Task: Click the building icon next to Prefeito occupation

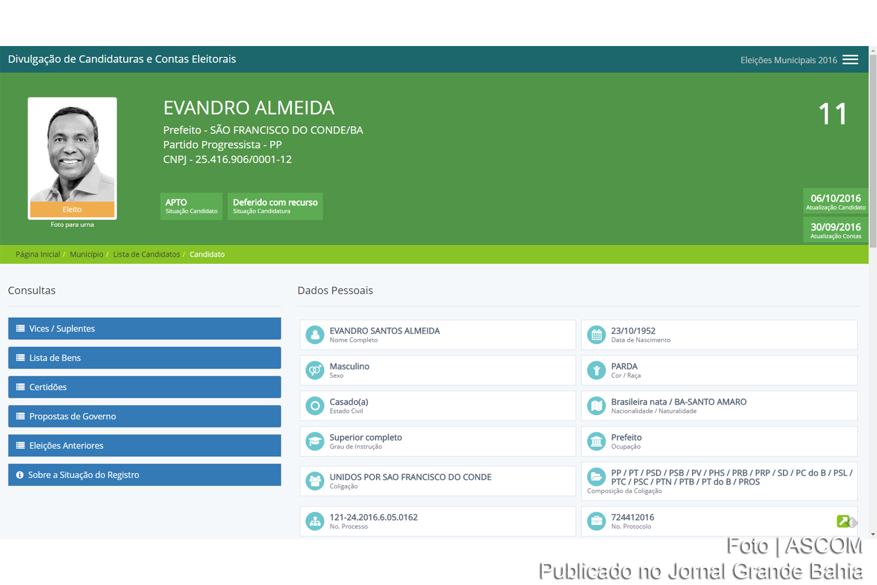Action: pos(597,441)
